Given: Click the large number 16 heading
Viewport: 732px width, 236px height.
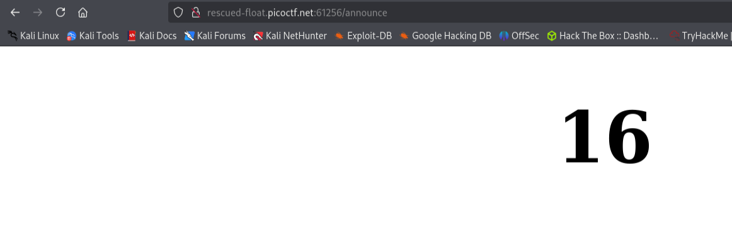Looking at the screenshot, I should tap(607, 136).
